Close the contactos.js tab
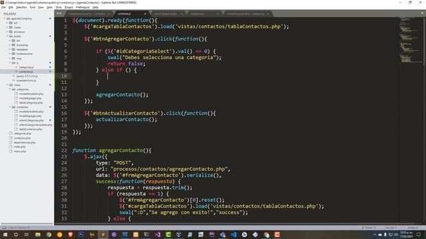 (145, 13)
